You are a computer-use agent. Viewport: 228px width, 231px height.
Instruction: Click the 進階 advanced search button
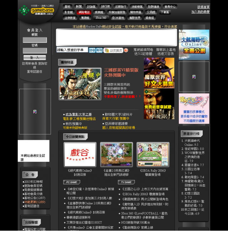[99, 50]
